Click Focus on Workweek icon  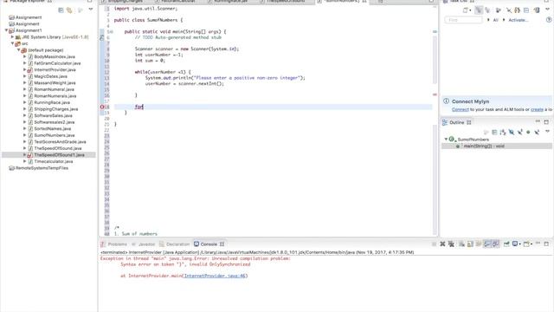[x=499, y=10]
